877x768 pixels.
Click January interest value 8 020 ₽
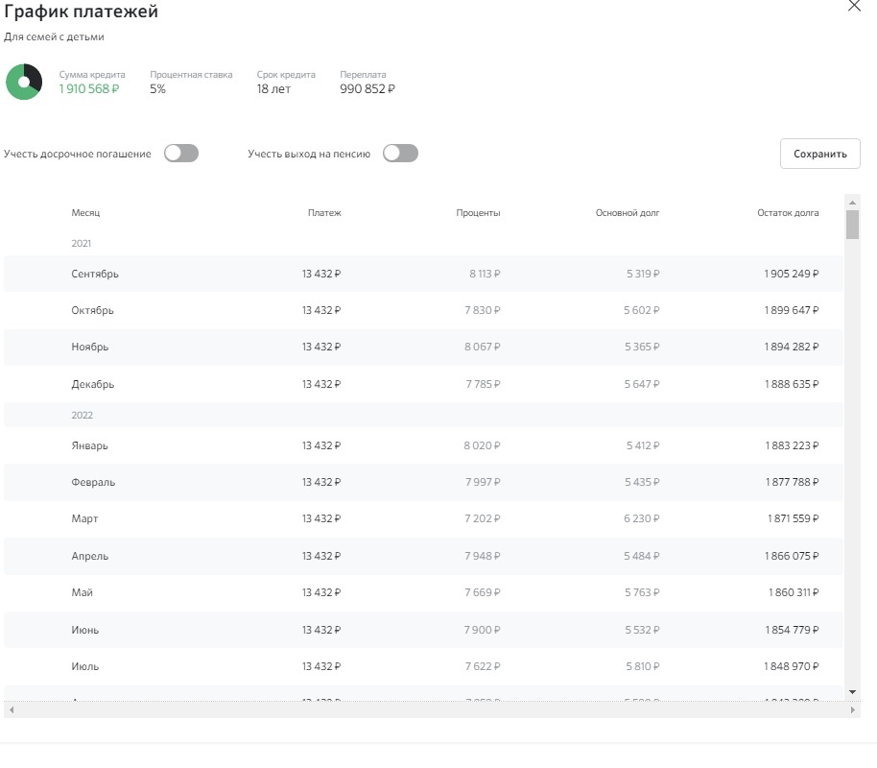click(482, 445)
